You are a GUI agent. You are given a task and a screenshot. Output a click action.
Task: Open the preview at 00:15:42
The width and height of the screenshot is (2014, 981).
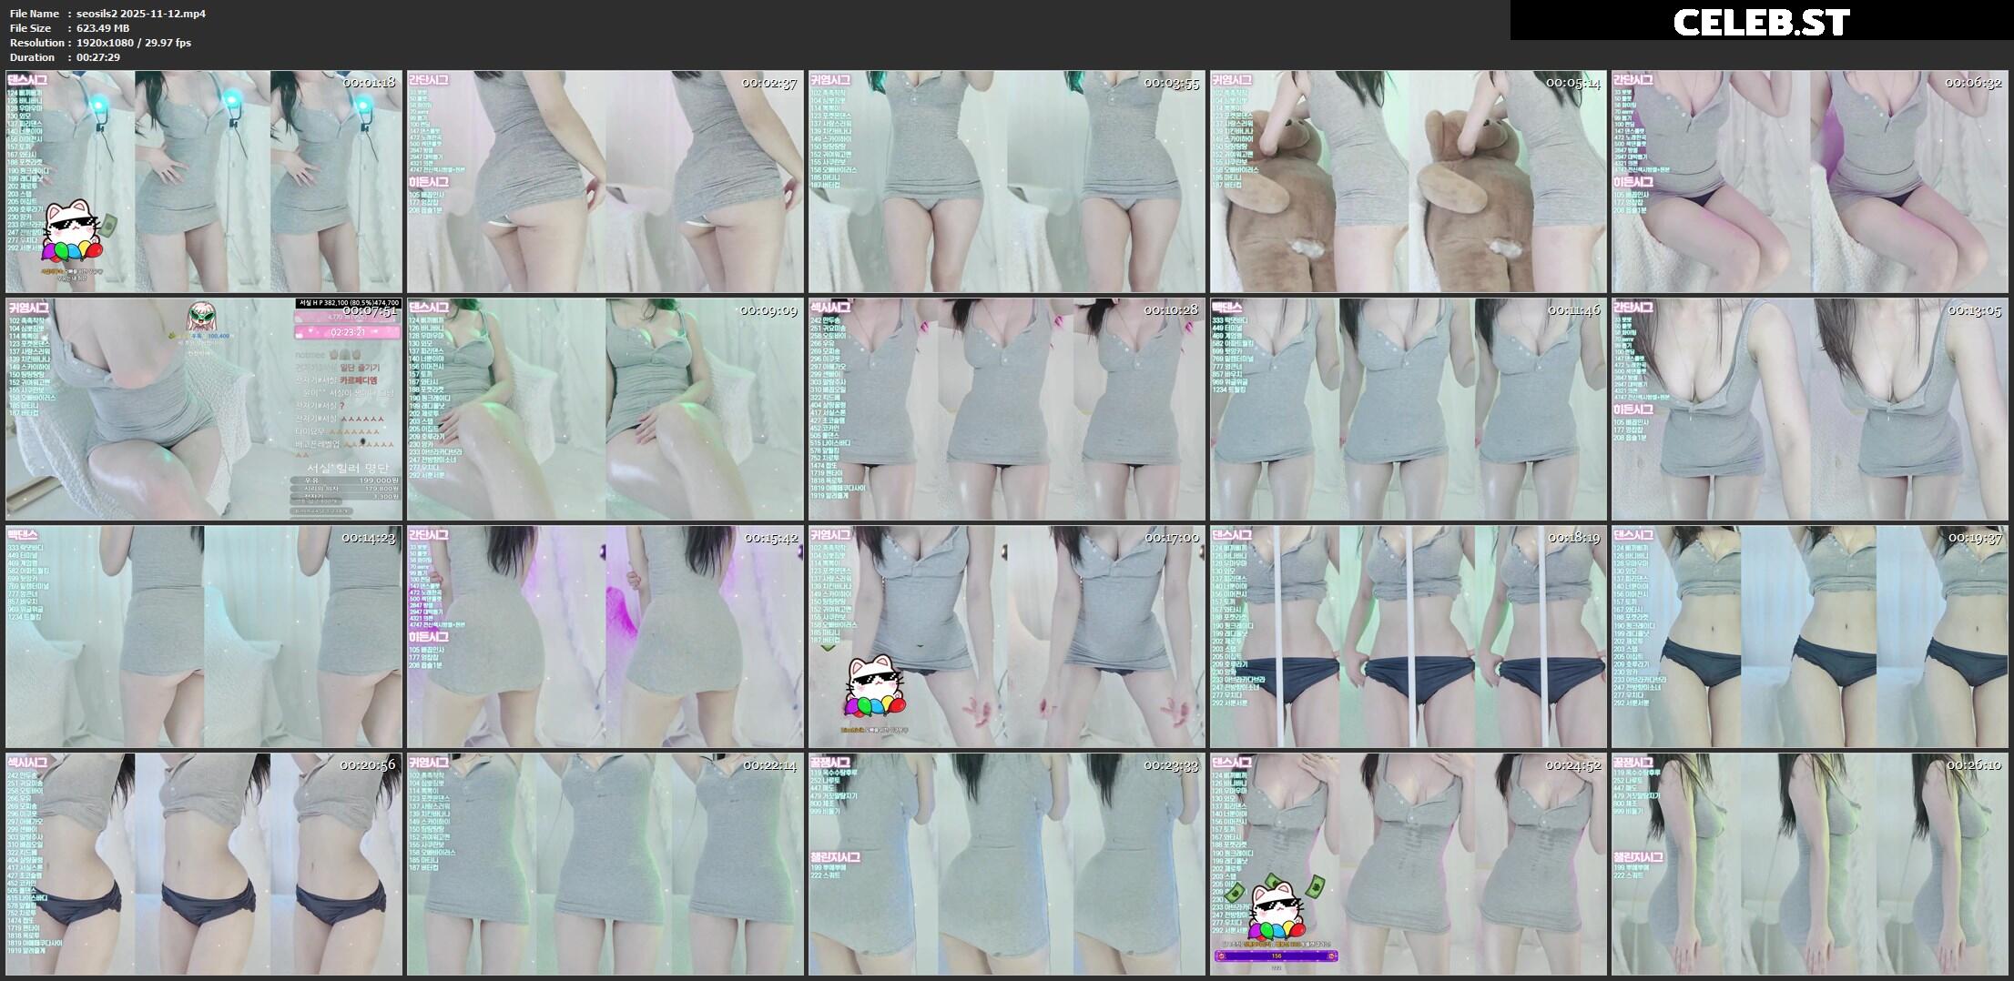click(x=605, y=637)
